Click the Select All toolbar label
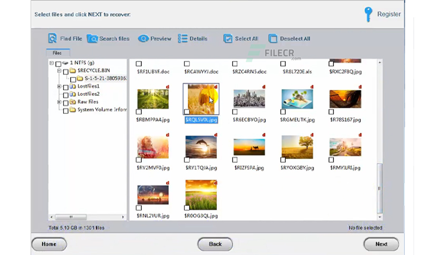Viewport: 441px width, 255px height. (247, 38)
